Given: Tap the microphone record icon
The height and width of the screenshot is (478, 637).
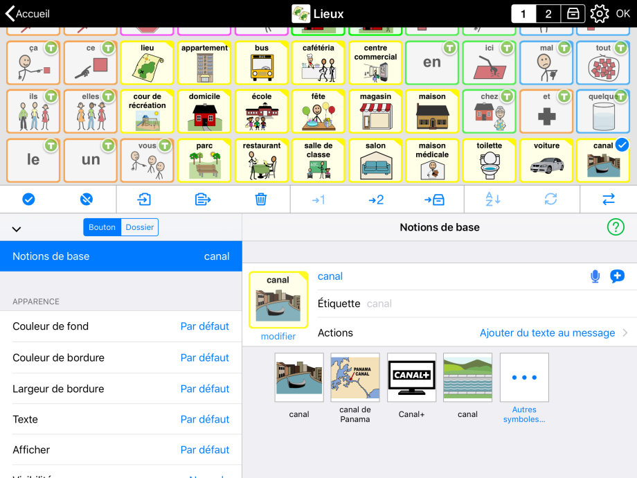Looking at the screenshot, I should 595,276.
